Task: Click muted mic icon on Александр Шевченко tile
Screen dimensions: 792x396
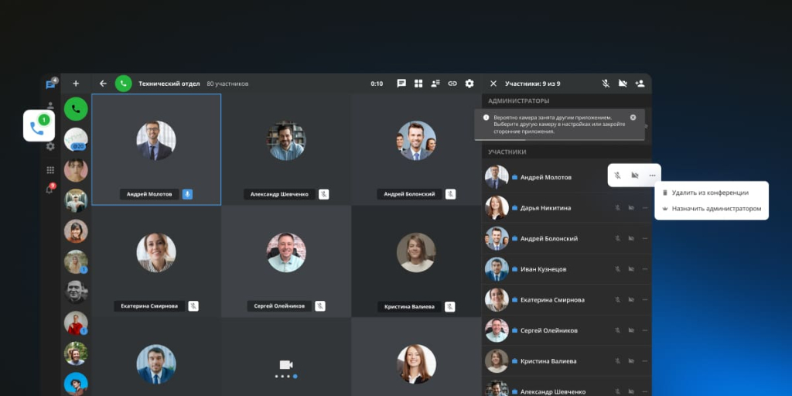Action: 324,194
